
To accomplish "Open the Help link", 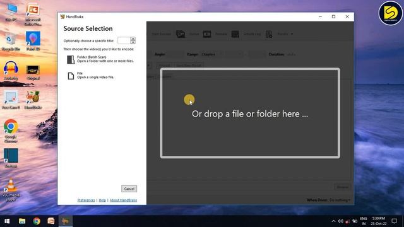I will click(x=102, y=201).
